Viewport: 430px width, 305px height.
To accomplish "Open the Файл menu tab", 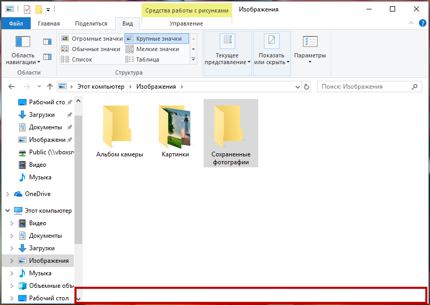I will [16, 23].
